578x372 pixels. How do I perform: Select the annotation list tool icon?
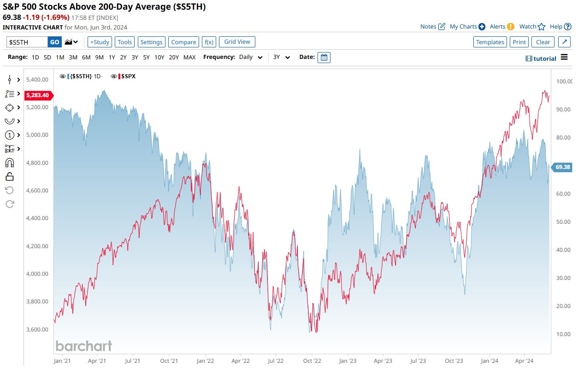point(9,93)
